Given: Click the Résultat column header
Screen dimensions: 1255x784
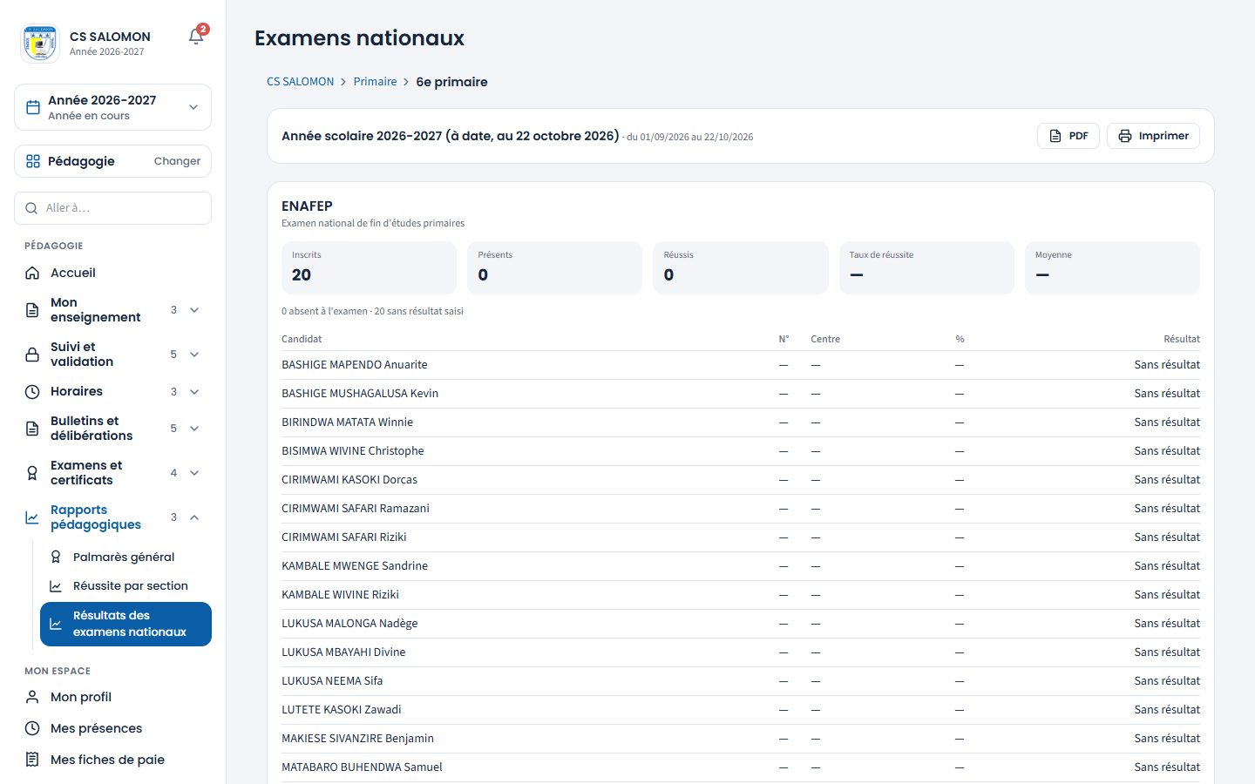Looking at the screenshot, I should tap(1182, 339).
